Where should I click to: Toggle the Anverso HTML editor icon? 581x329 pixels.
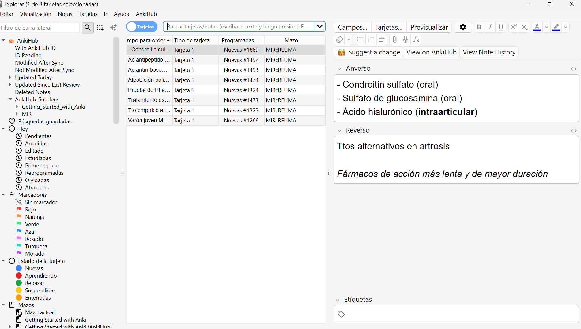coord(573,69)
